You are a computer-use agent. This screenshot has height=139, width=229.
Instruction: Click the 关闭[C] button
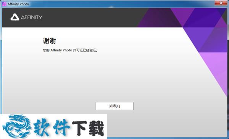pyautogui.click(x=114, y=106)
